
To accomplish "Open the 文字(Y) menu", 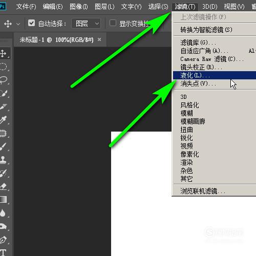I will click(131, 7).
